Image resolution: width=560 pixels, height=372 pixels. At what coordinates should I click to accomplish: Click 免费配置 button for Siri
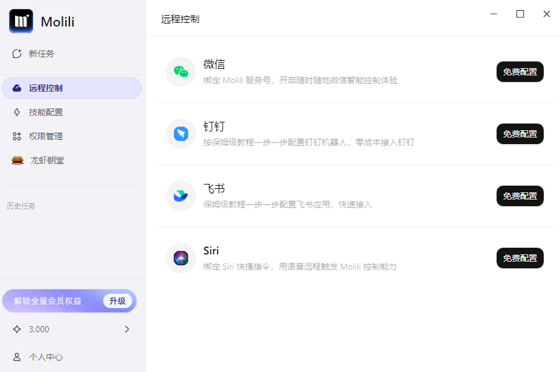(520, 258)
